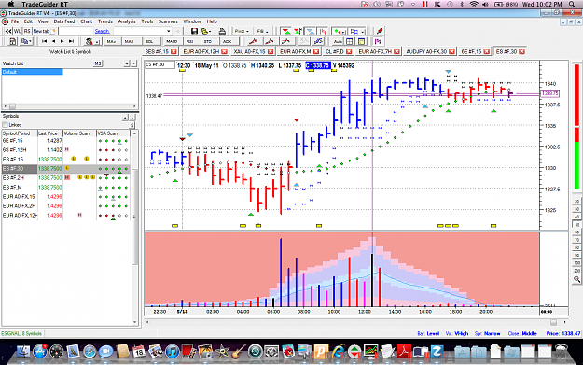Select the ES #F,2H symbol row
The height and width of the screenshot is (365, 583).
pos(66,178)
